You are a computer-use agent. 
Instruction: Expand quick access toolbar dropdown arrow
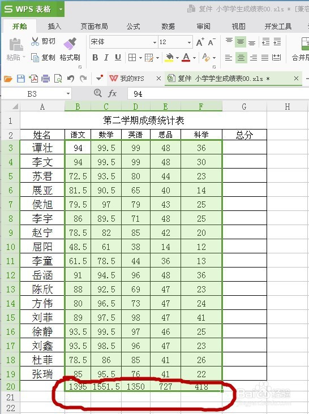click(99, 78)
